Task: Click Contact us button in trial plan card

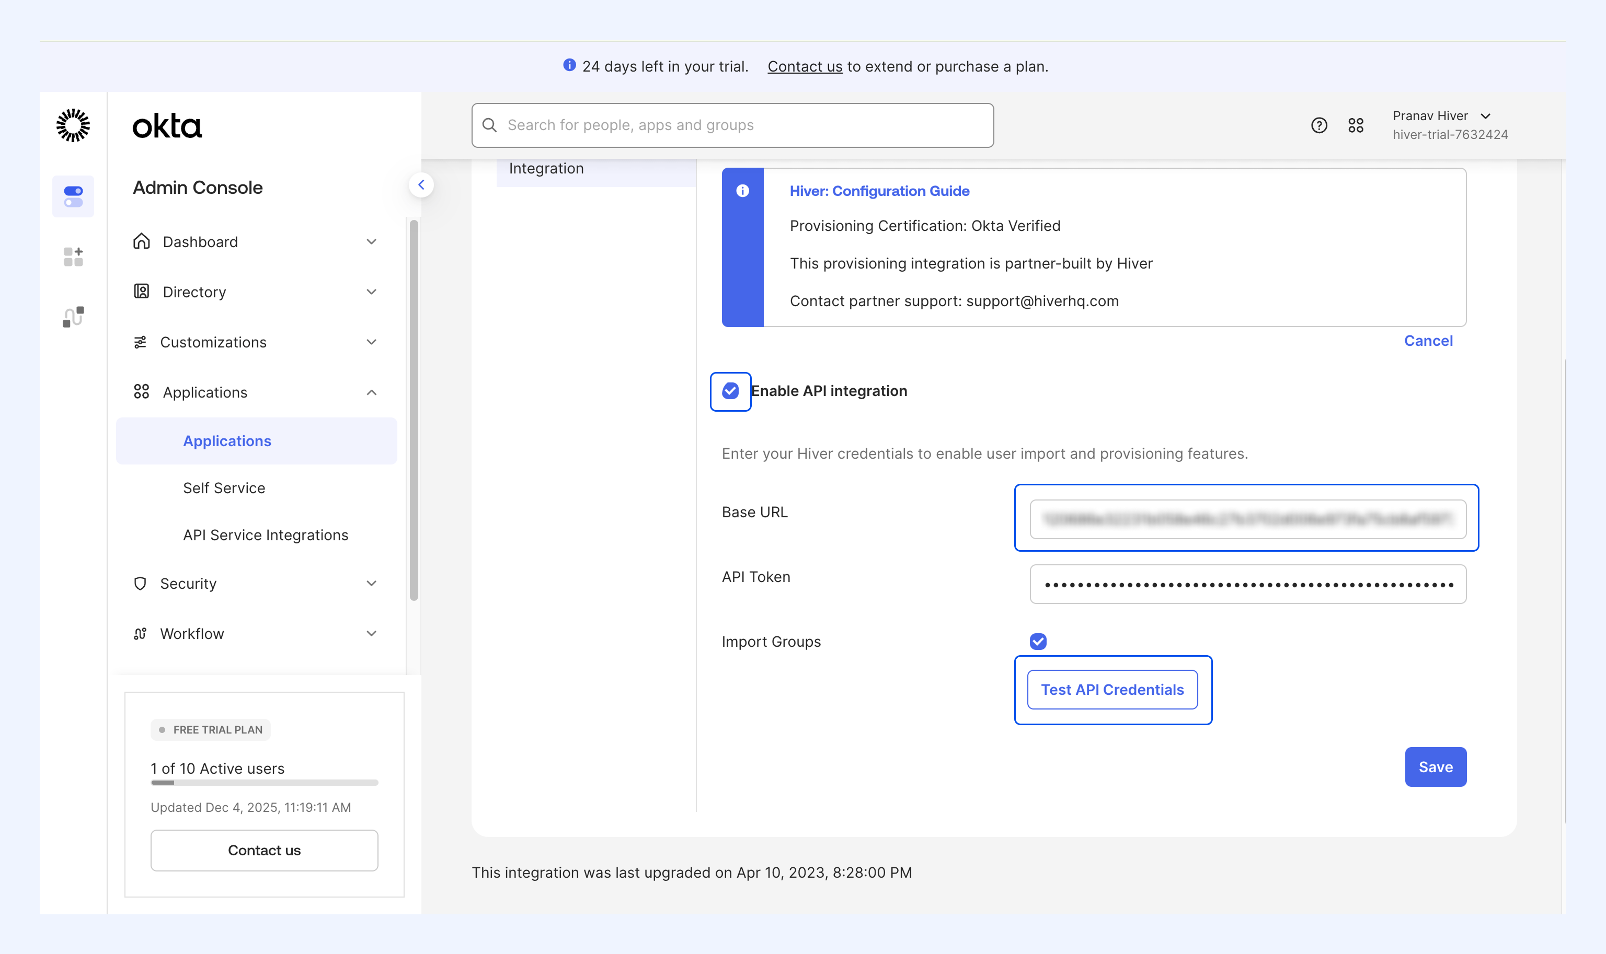Action: tap(265, 850)
